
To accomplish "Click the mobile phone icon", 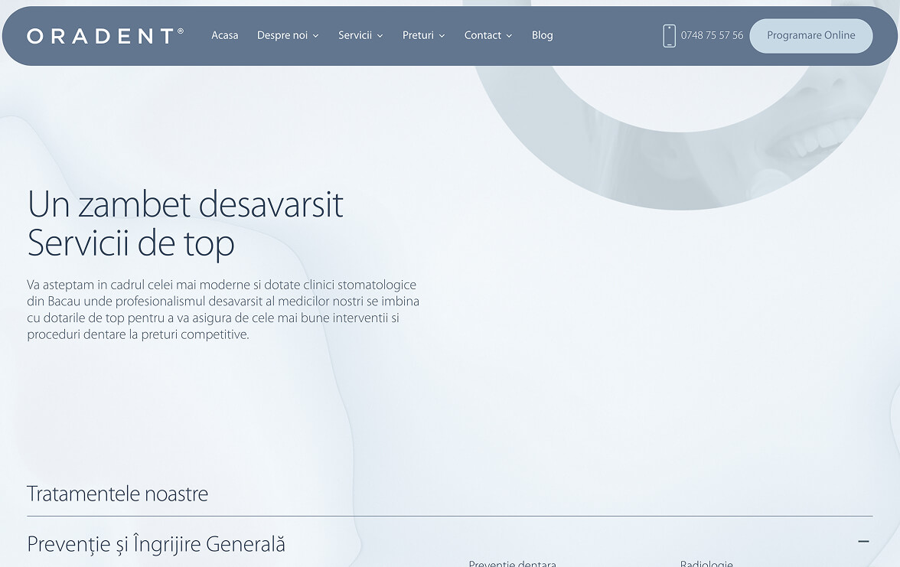I will (669, 36).
